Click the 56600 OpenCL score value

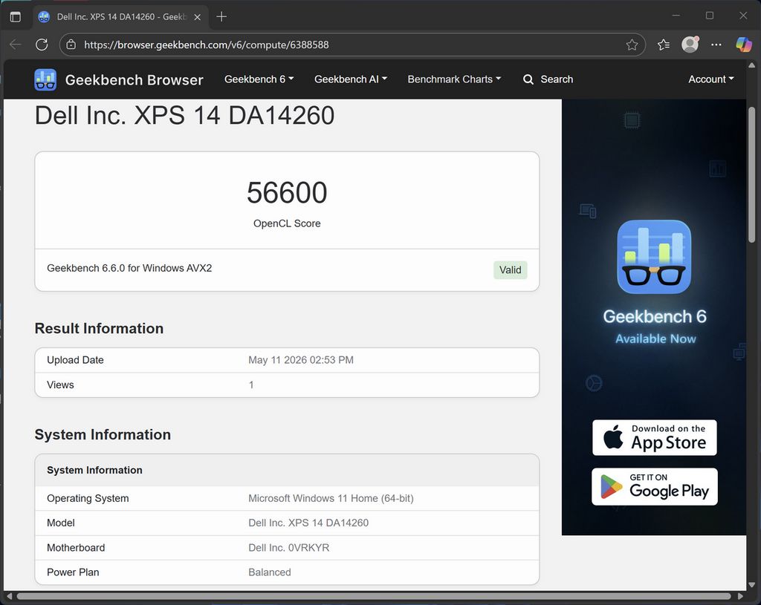287,192
